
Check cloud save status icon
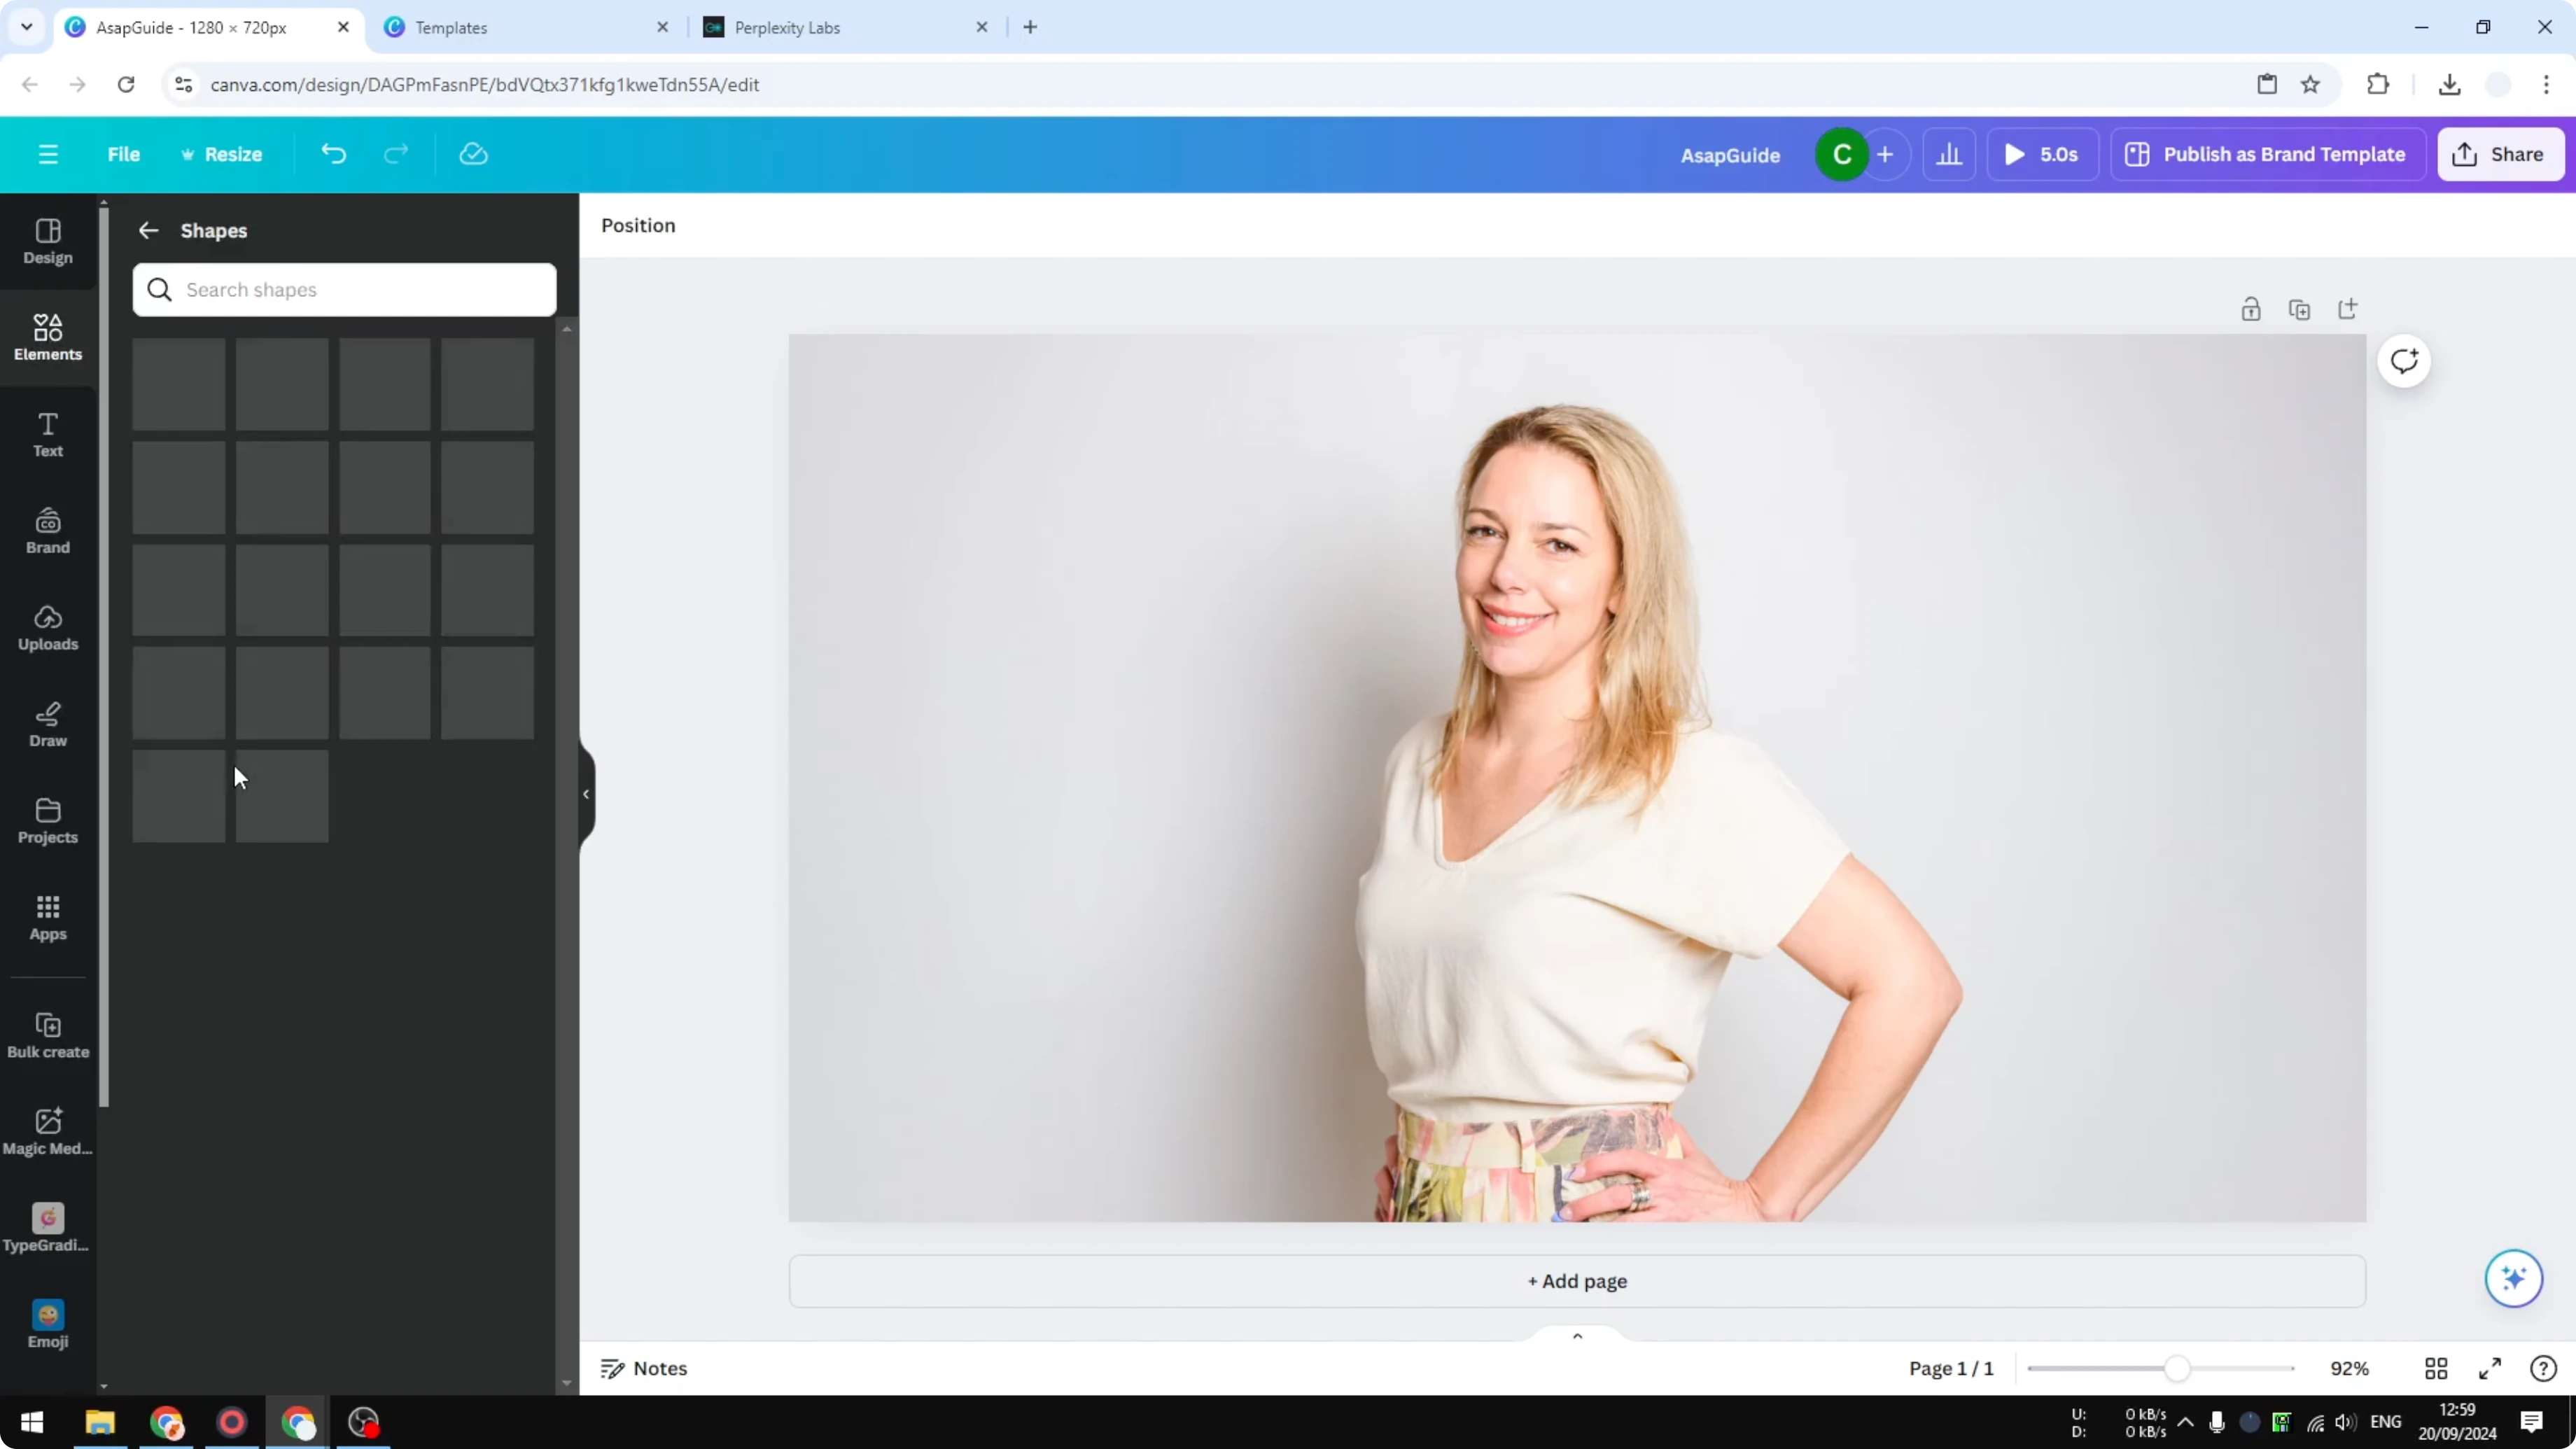click(473, 154)
